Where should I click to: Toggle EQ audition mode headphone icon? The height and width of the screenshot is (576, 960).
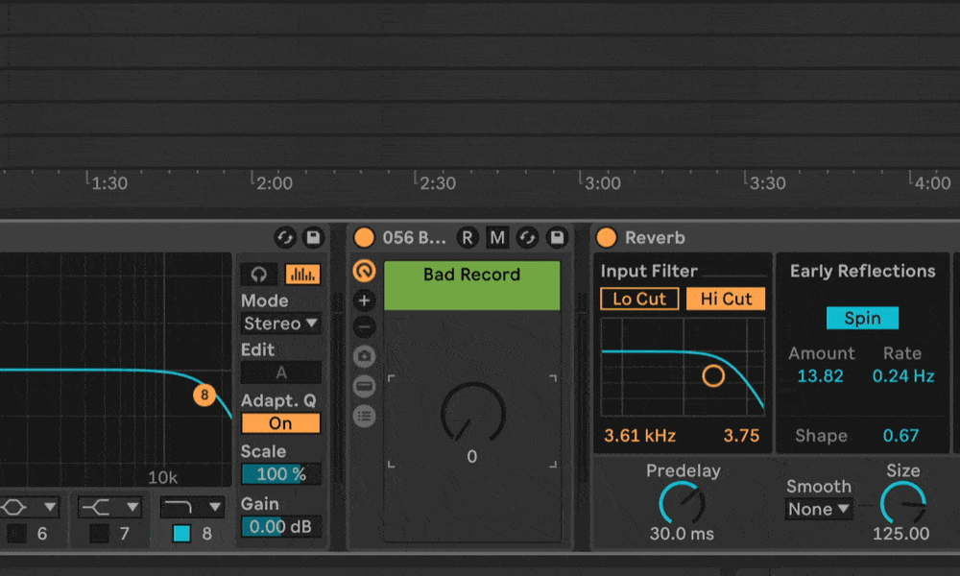[259, 274]
